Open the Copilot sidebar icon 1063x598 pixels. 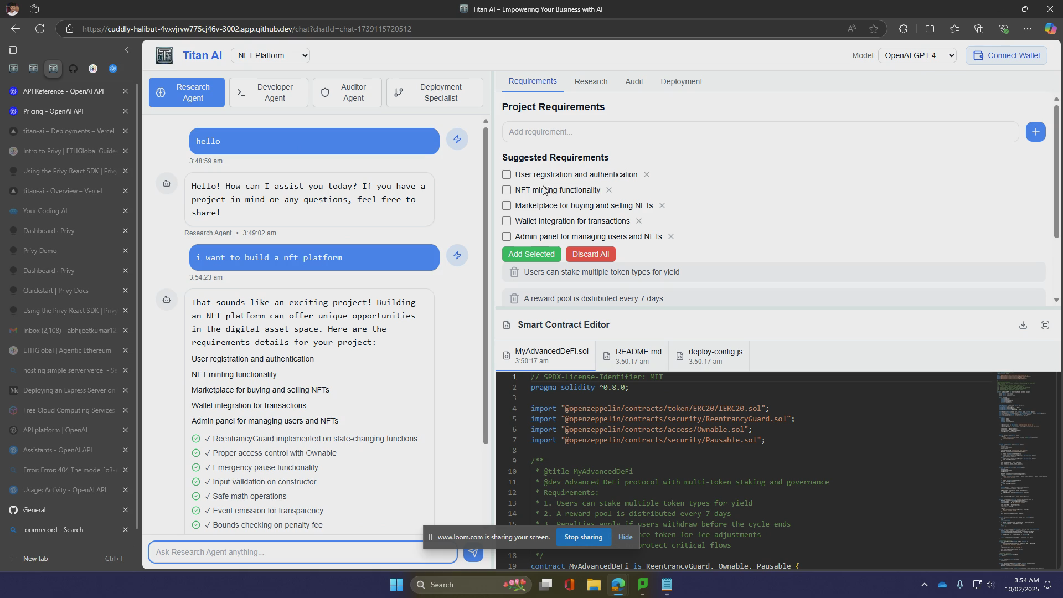[1050, 29]
